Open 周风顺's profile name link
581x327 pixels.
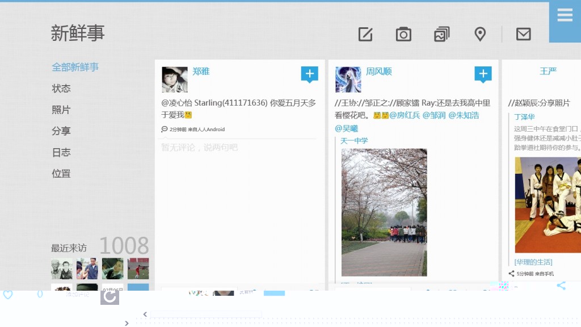378,71
